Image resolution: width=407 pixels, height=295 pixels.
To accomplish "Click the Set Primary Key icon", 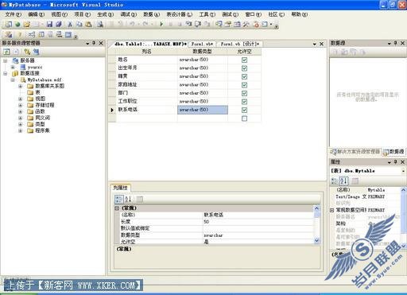I will coord(20,34).
